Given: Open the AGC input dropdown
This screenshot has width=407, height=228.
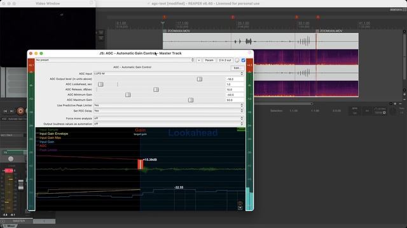Looking at the screenshot, I should [x=169, y=73].
